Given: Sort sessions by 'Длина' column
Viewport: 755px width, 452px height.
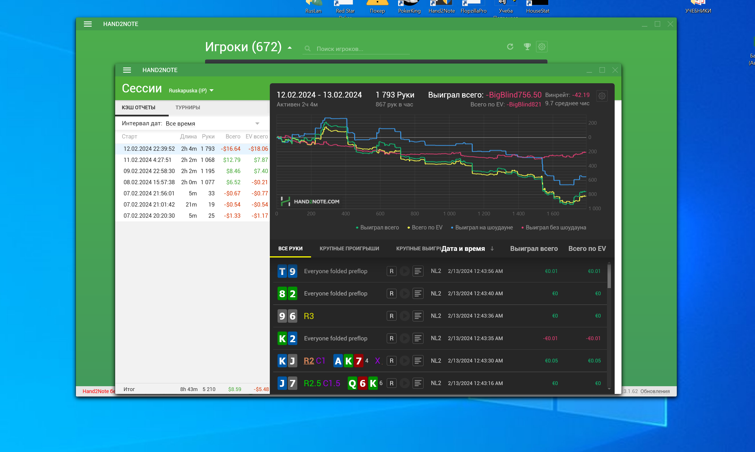Looking at the screenshot, I should click(x=188, y=136).
